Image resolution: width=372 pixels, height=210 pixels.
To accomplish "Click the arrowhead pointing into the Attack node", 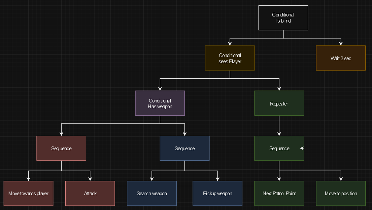I will pos(90,179).
